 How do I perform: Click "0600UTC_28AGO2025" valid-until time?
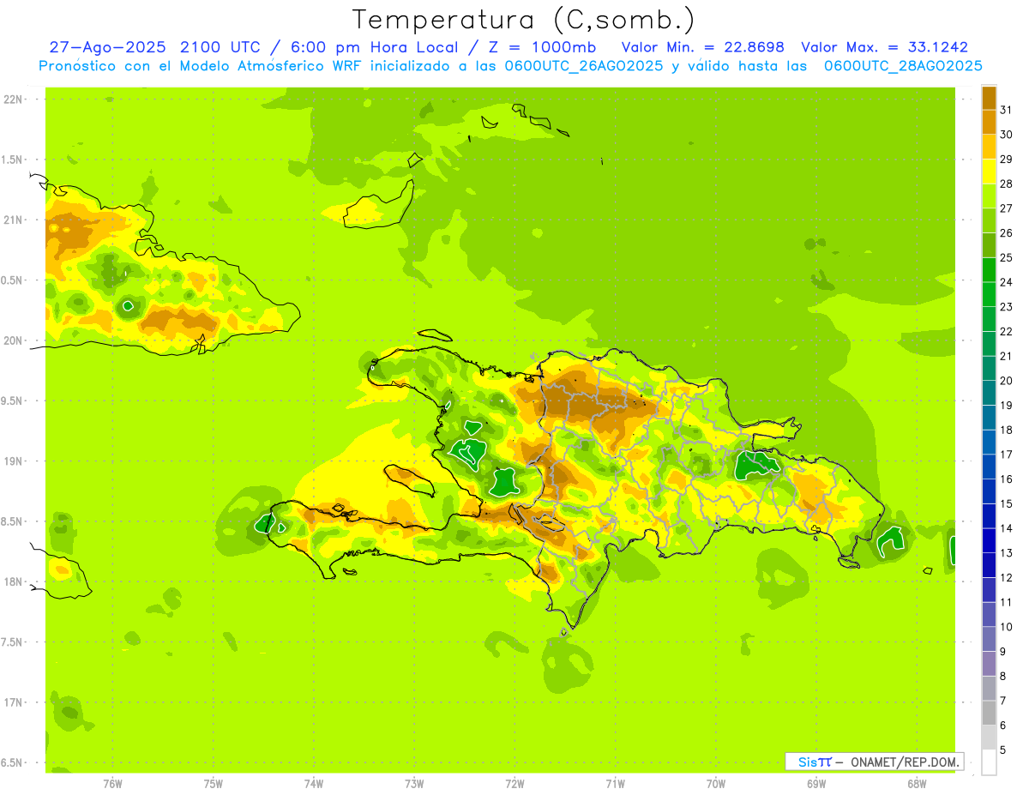pyautogui.click(x=903, y=66)
